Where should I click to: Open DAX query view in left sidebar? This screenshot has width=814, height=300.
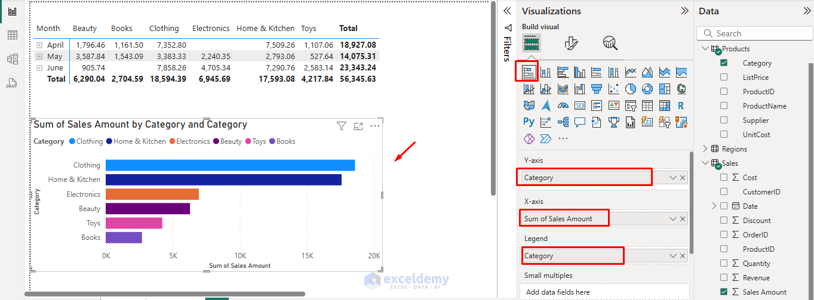pos(12,83)
